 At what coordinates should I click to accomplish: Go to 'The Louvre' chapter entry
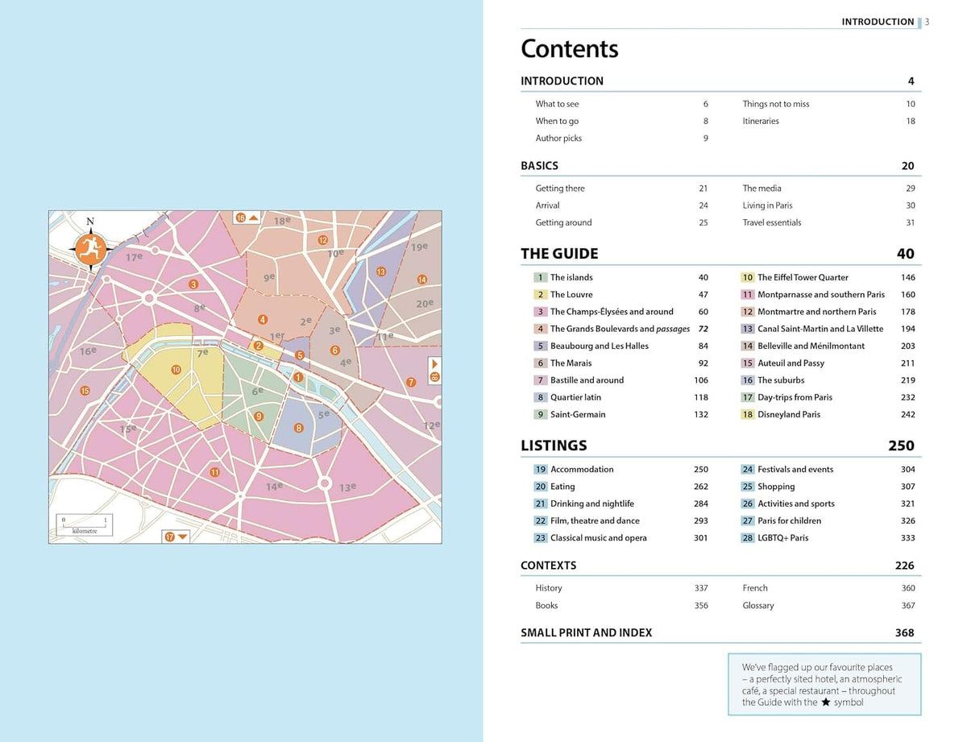pyautogui.click(x=571, y=295)
